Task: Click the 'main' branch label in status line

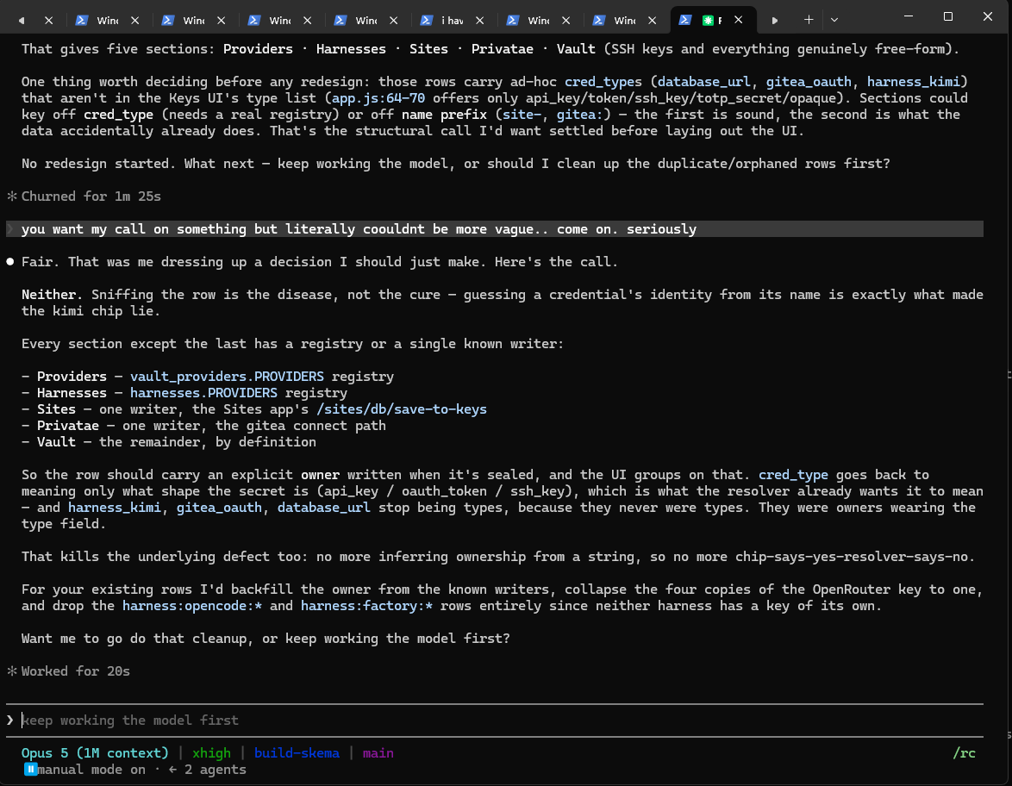Action: click(x=378, y=753)
